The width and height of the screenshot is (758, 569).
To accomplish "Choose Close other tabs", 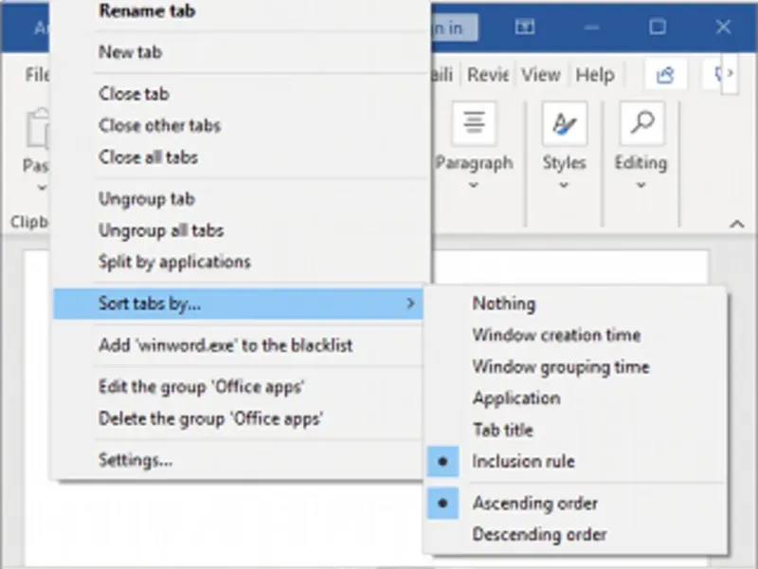I will 159,125.
